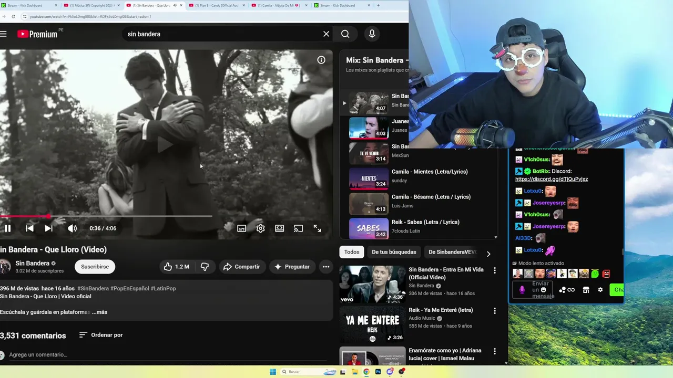Open the video's more-actions menu
The height and width of the screenshot is (378, 673).
(x=326, y=267)
